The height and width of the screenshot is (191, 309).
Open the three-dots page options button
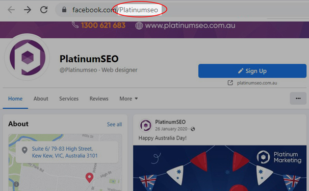[x=298, y=98]
